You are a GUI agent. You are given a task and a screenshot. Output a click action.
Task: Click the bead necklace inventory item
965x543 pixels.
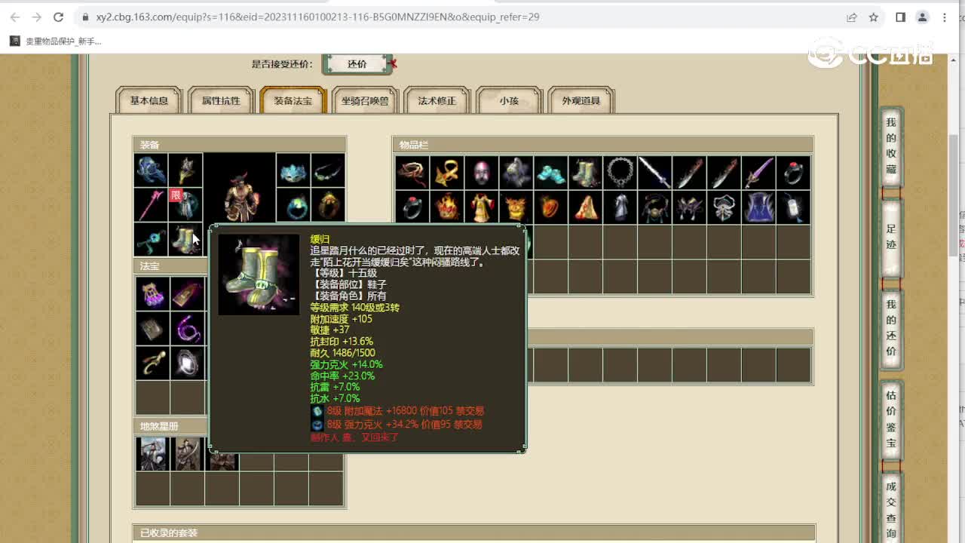(x=620, y=173)
